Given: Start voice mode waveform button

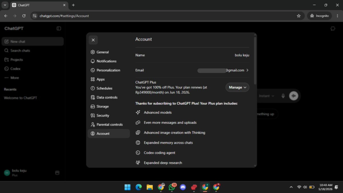Looking at the screenshot, I should [x=294, y=96].
